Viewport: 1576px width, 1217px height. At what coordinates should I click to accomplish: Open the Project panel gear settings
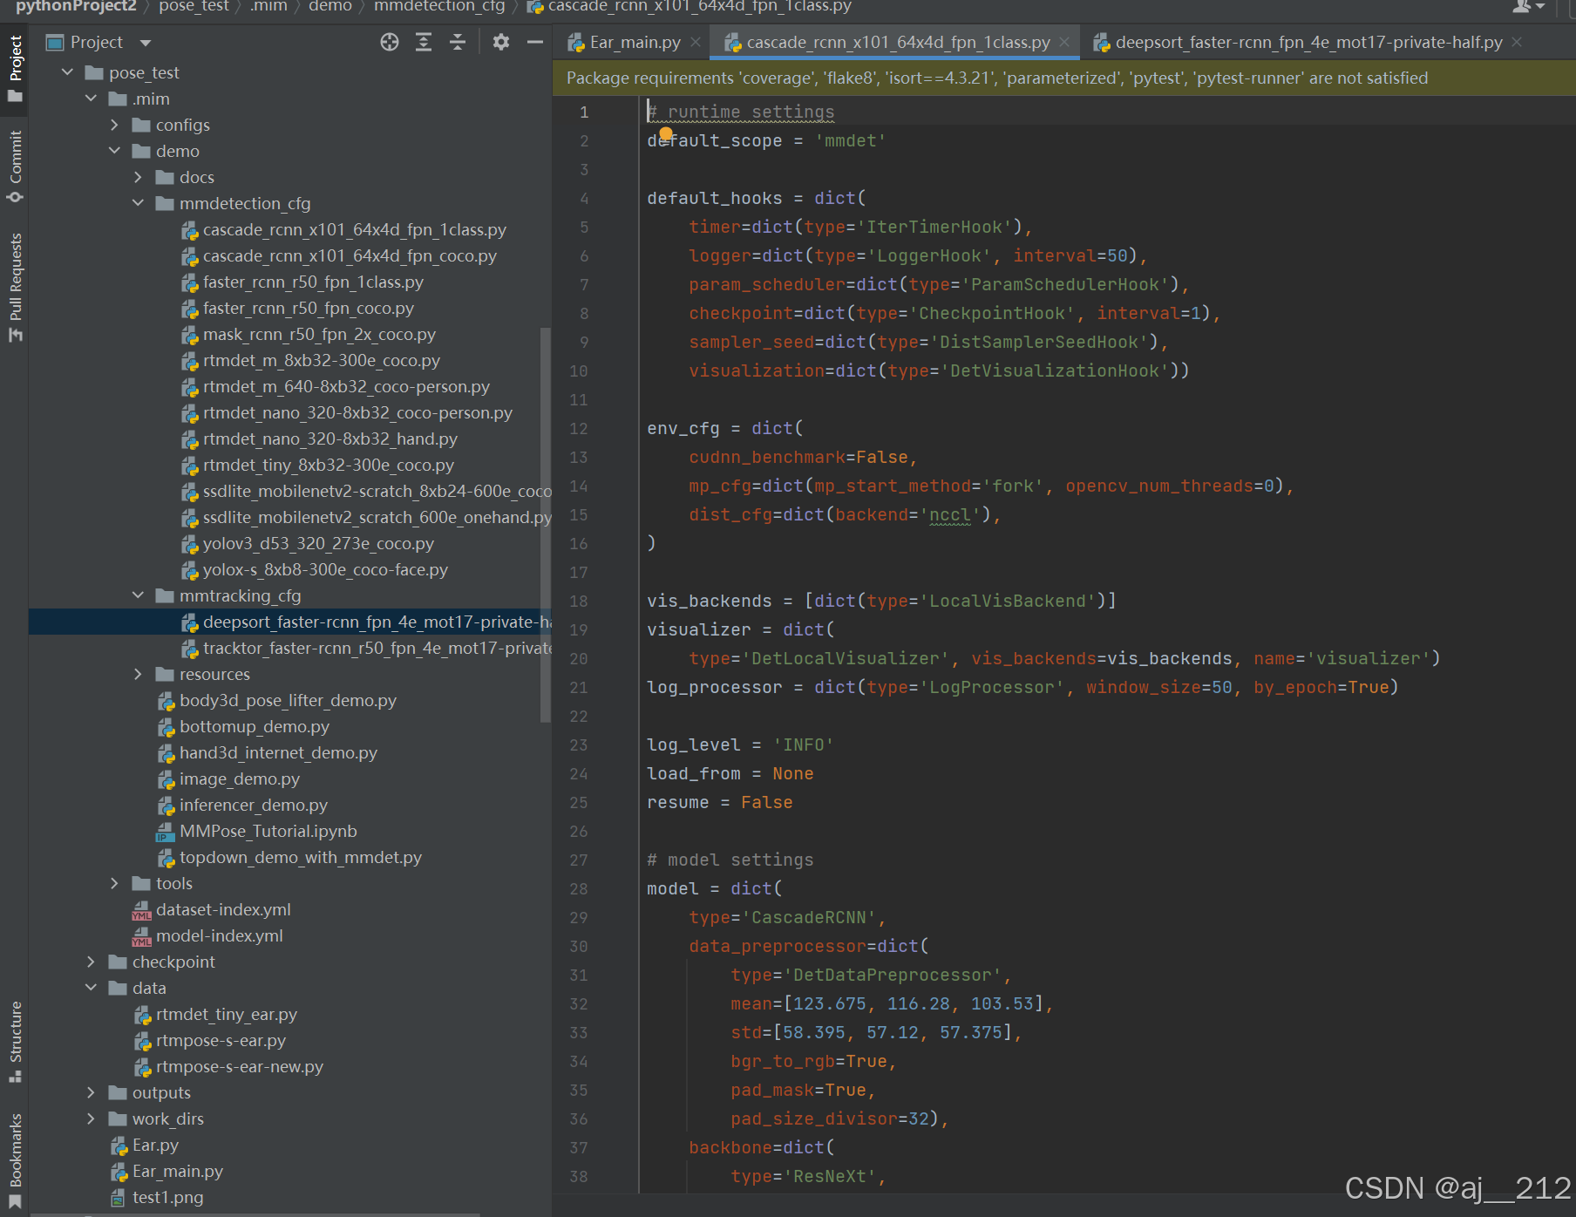pyautogui.click(x=500, y=42)
